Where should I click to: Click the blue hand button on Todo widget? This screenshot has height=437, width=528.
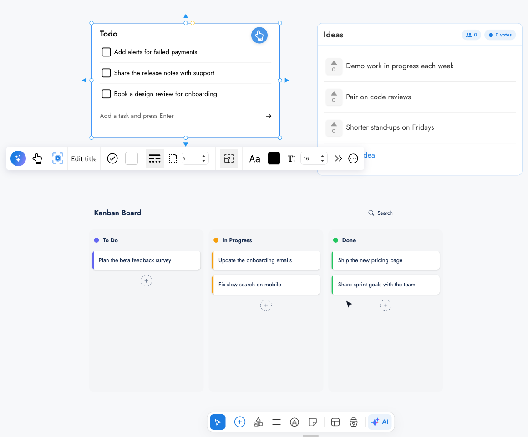tap(259, 36)
